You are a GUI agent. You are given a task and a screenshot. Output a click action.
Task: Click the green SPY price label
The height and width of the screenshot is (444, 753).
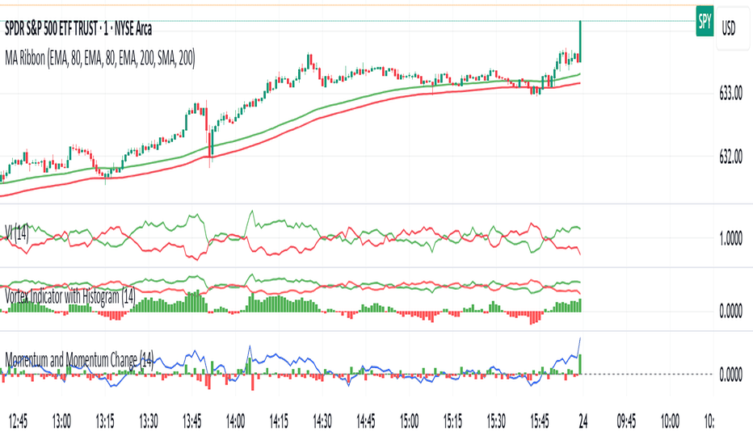[x=705, y=22]
